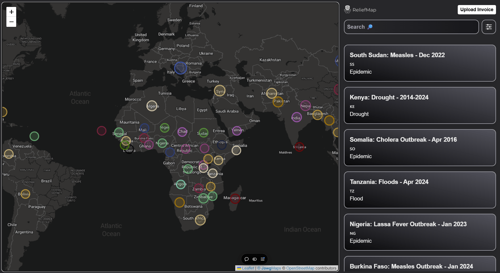Click the South Africa circle marker
The image size is (500, 273).
pos(200,220)
